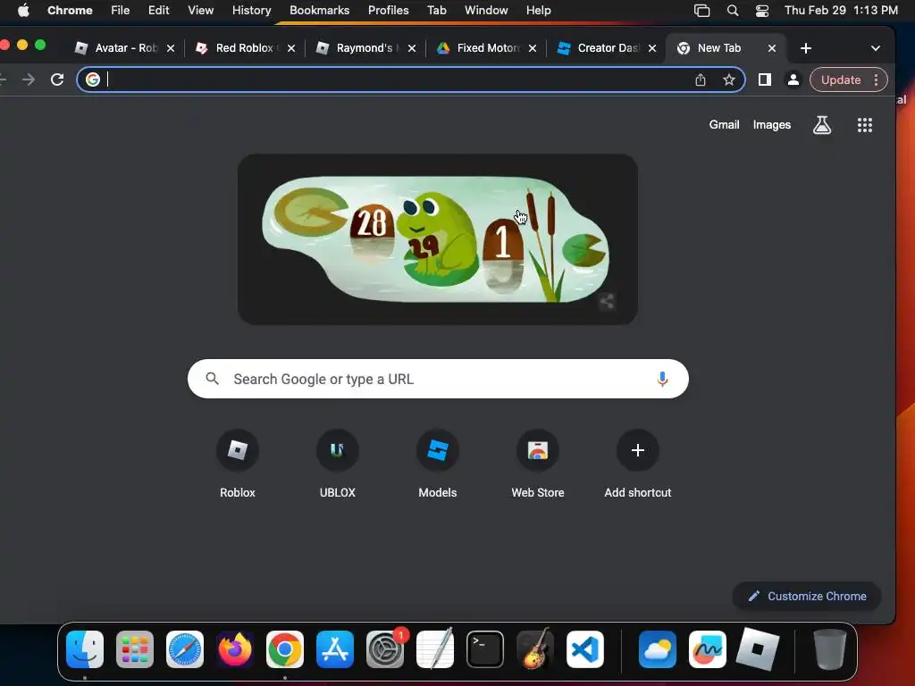Close the New Tab tab

tap(772, 48)
